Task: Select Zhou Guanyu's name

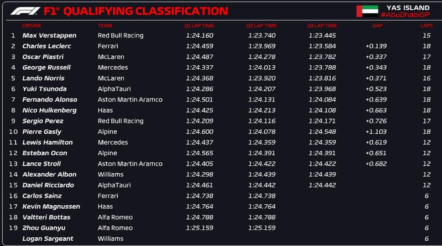Action: point(44,228)
